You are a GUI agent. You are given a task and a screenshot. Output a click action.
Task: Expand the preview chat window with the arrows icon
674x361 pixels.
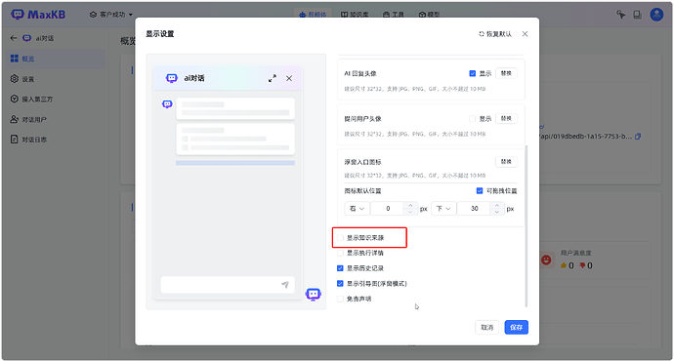[x=273, y=79]
